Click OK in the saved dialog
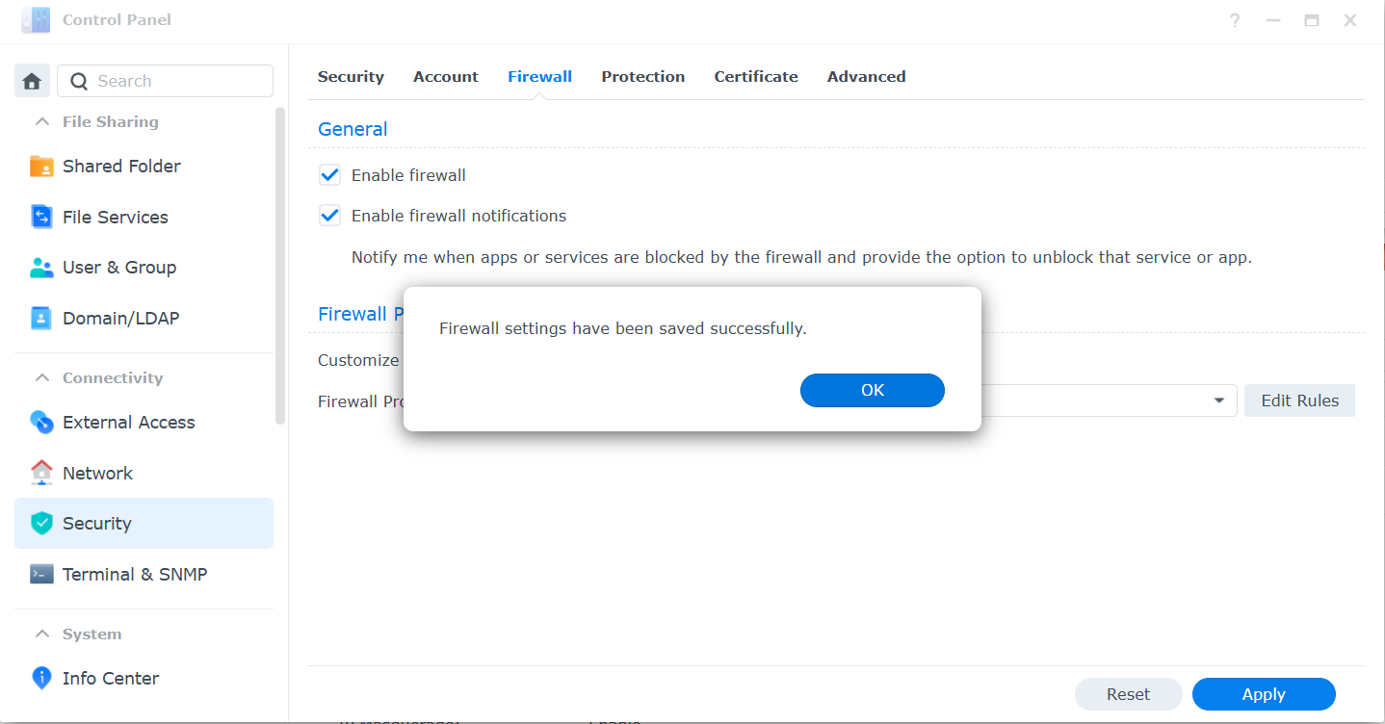Viewport: 1385px width, 724px height. click(x=873, y=390)
